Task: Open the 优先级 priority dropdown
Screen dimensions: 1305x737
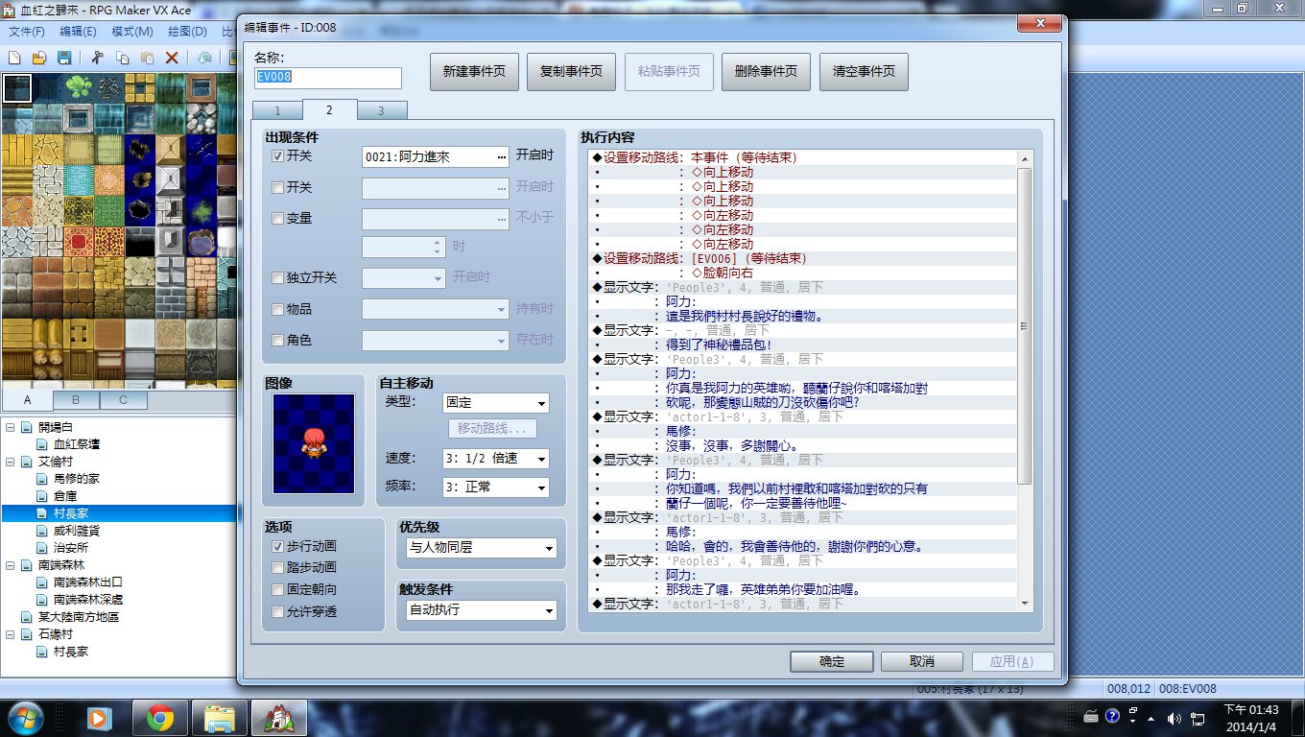Action: pos(481,548)
